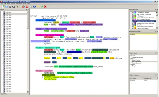This screenshot has height=97, width=159.
Task: Toggle the Immunohistochemistry-Comment checkbox
Action: (x=133, y=18)
